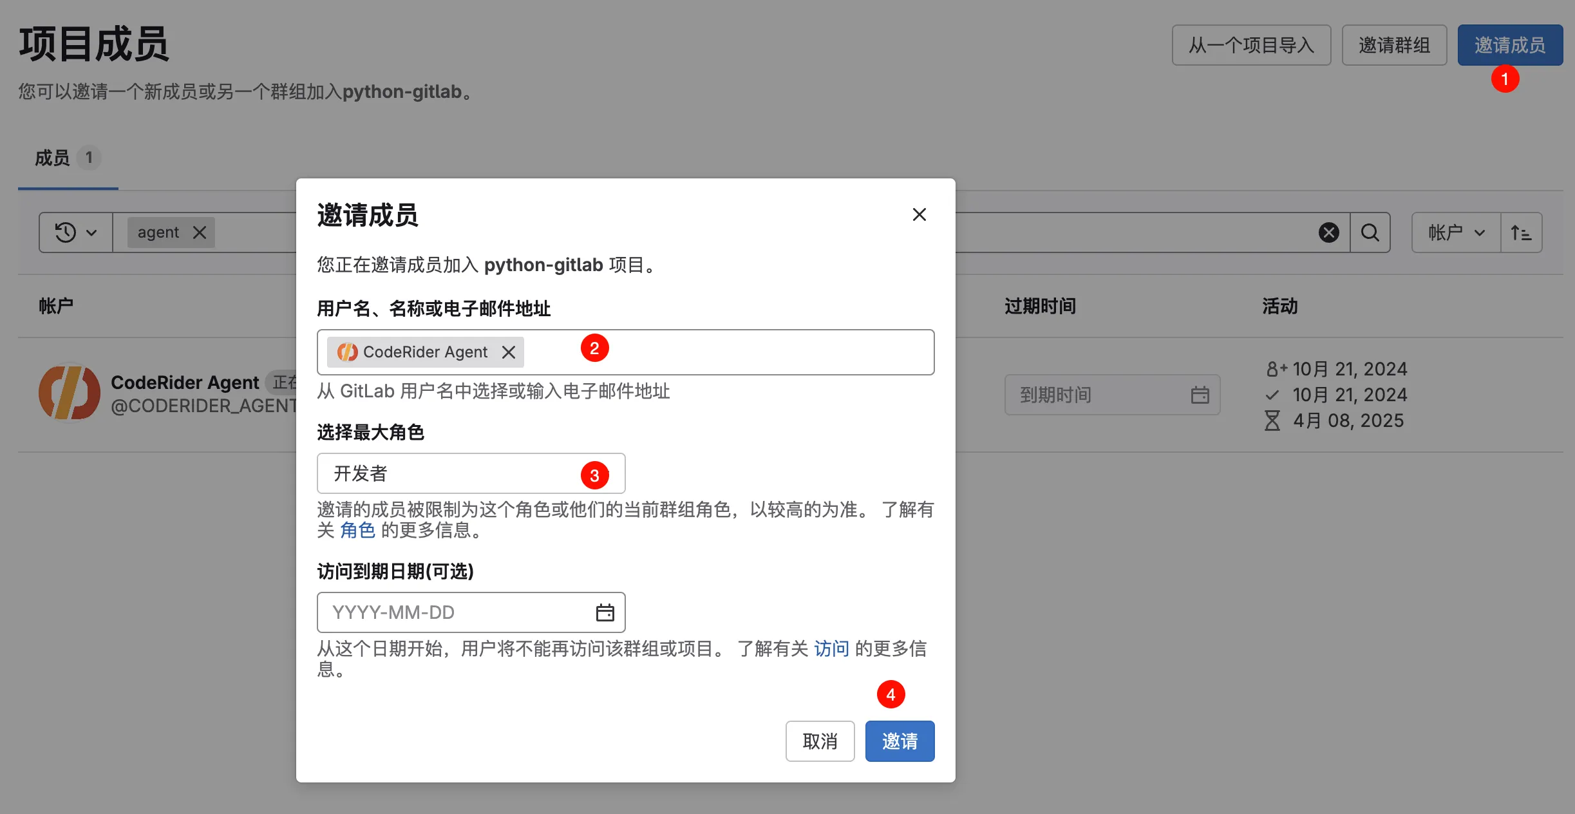Click the blue 邀请 button
The image size is (1575, 814).
coord(899,741)
